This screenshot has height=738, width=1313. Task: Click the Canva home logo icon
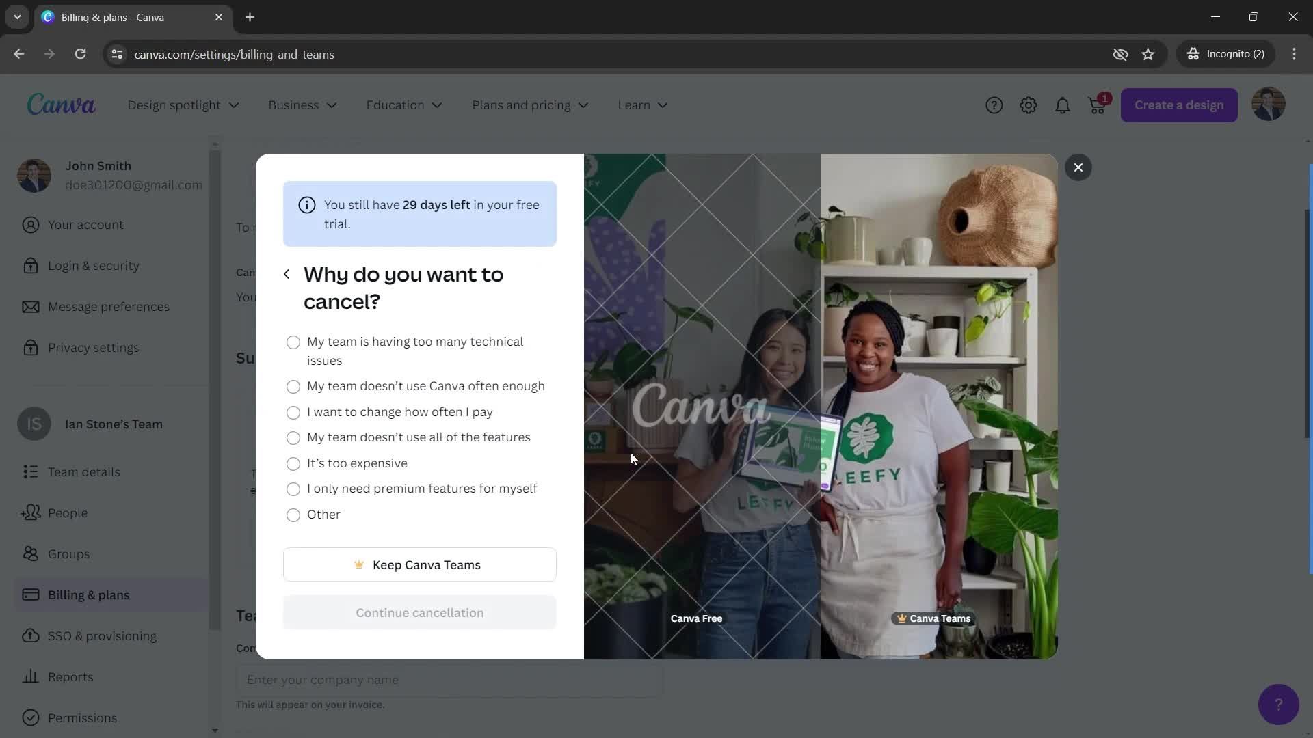point(60,105)
